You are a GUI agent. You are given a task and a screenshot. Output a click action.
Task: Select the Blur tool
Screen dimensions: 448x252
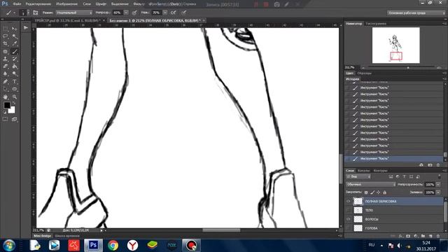tap(6, 73)
